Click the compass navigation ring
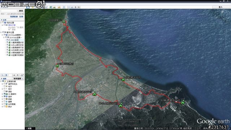The image size is (231, 130). [x=225, y=15]
